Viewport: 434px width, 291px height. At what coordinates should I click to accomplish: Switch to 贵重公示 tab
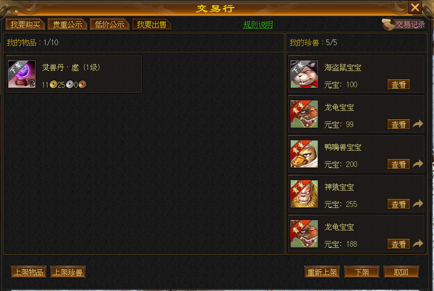67,24
